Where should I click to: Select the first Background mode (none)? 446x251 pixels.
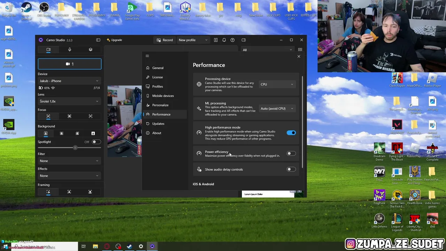pyautogui.click(x=46, y=134)
